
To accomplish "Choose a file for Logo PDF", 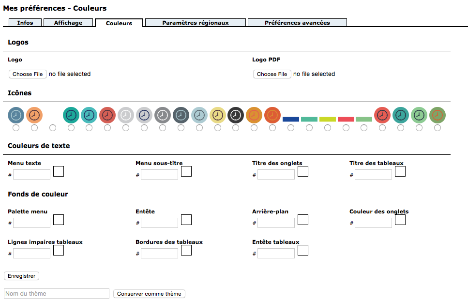I will tap(272, 74).
